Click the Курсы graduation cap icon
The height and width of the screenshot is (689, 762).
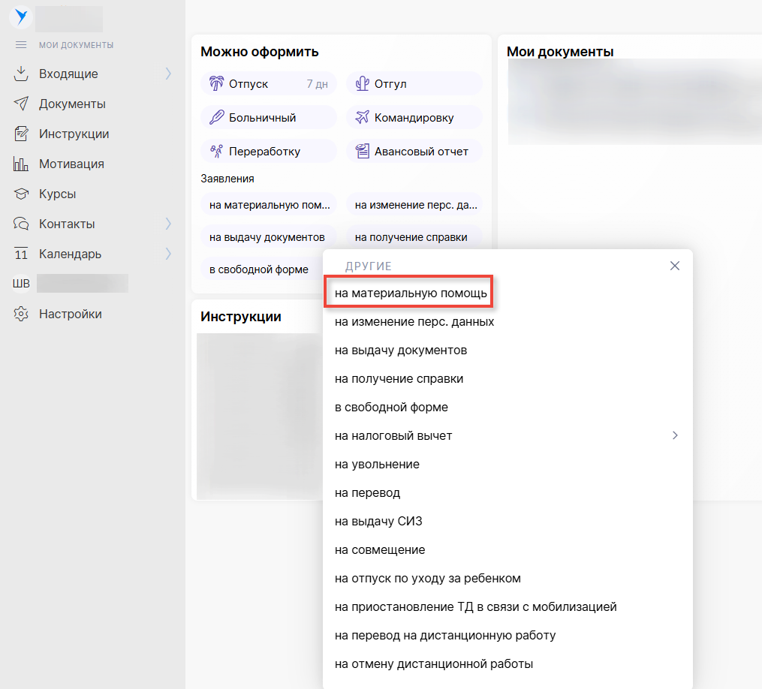coord(21,194)
